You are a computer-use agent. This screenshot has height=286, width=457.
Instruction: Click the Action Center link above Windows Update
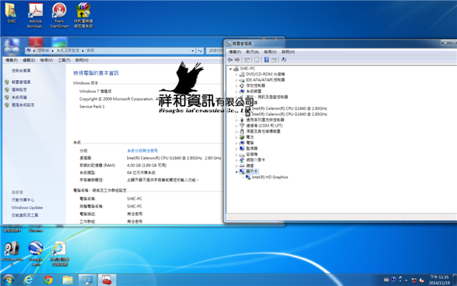(x=23, y=200)
